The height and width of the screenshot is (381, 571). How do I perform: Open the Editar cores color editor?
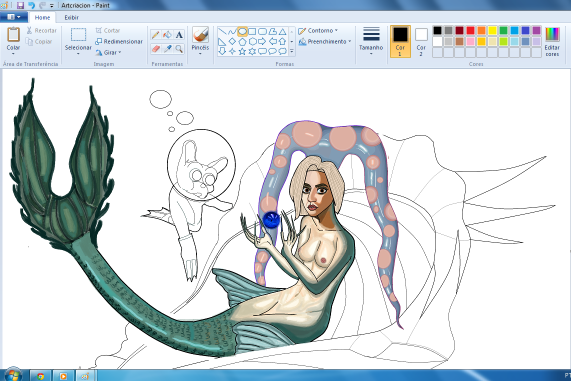click(x=552, y=41)
